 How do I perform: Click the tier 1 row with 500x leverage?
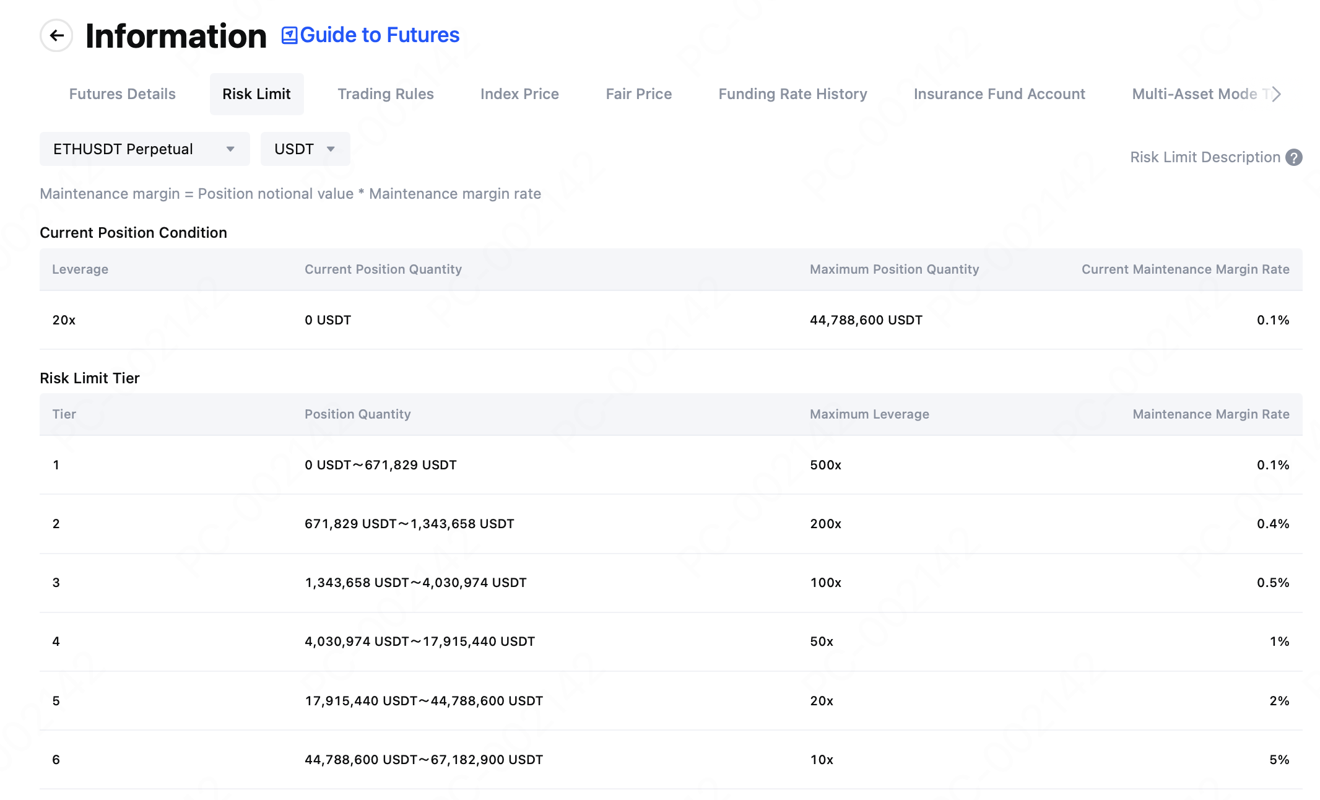(671, 465)
